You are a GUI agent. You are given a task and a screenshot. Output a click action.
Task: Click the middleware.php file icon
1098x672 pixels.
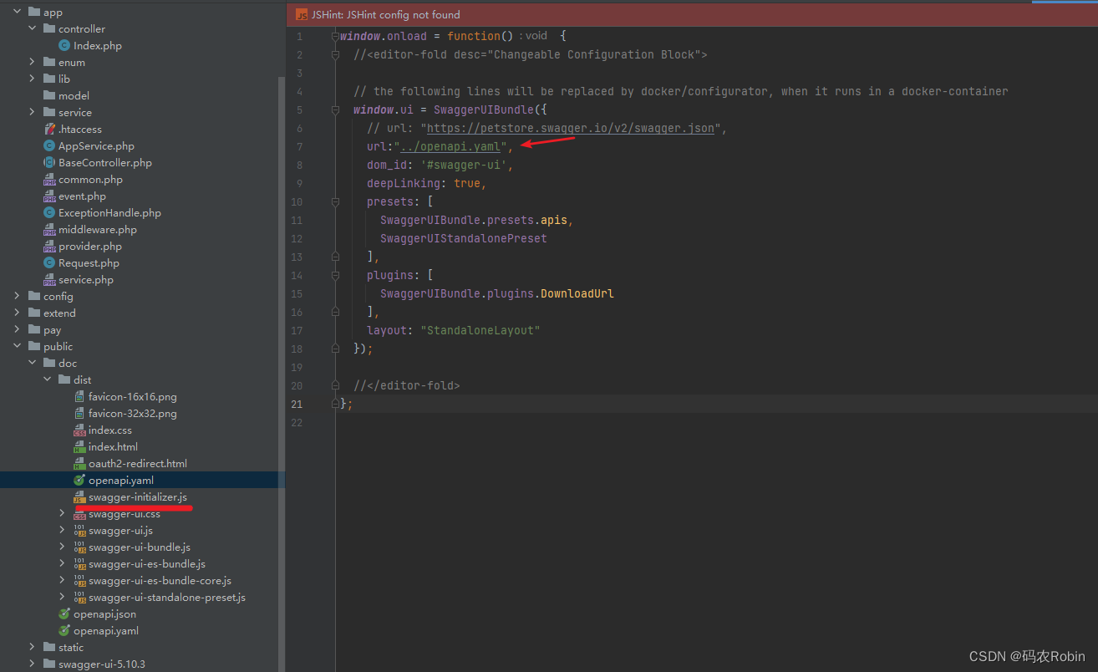click(x=49, y=229)
